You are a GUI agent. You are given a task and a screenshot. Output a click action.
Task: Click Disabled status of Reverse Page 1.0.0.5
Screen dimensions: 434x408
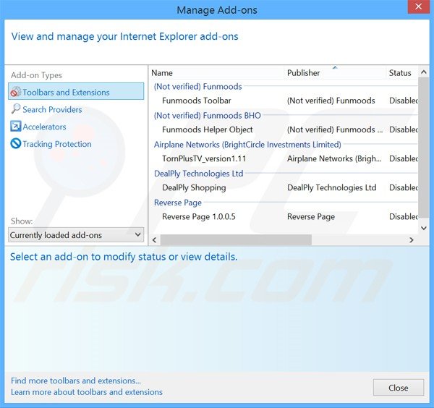tap(404, 217)
